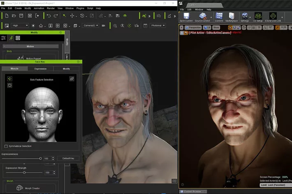Open Content browser from Unreal toolbar
Viewport: 292px width, 194px height.
coord(219,17)
